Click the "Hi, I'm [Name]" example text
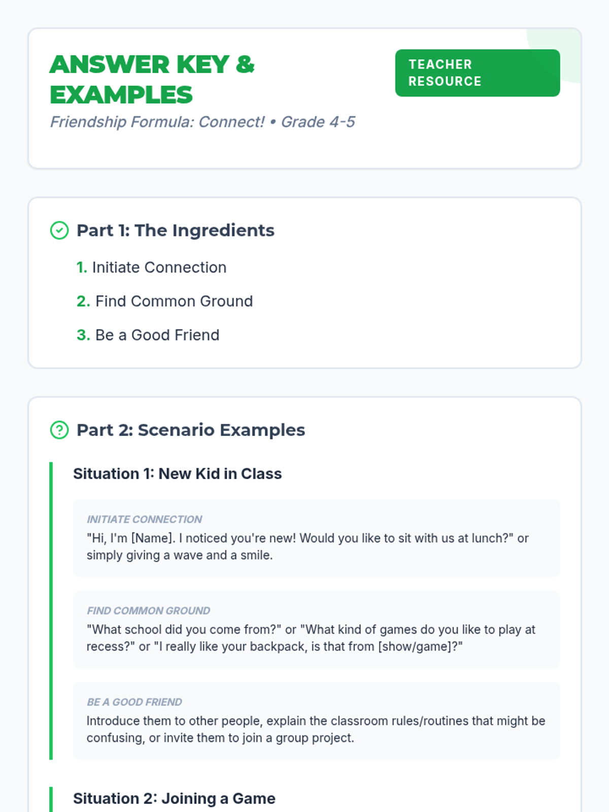Image resolution: width=609 pixels, height=812 pixels. [x=307, y=547]
